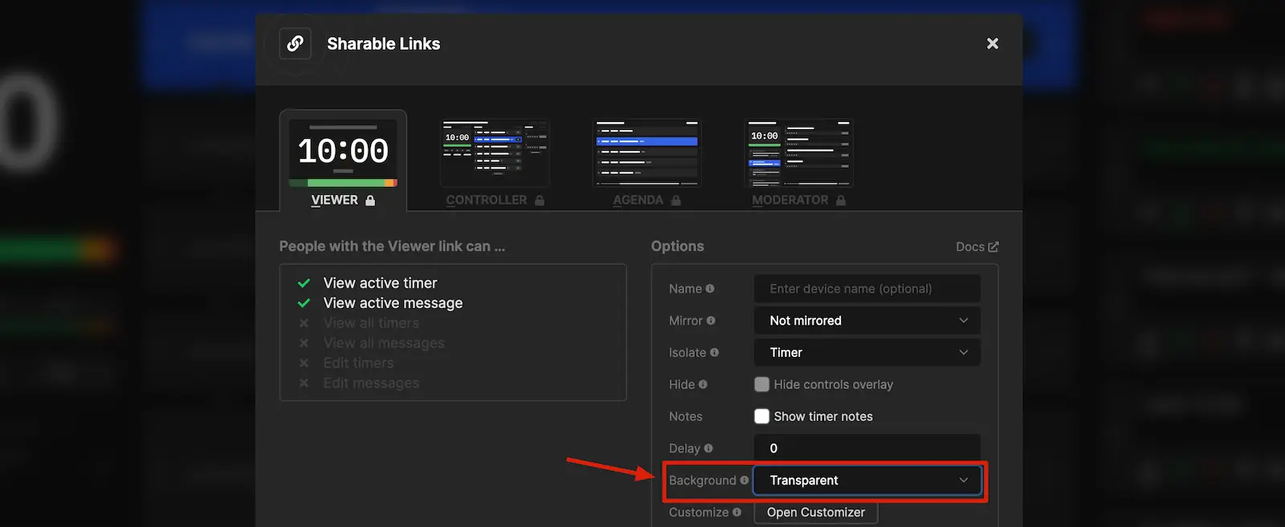Click the 'View active timer' permission text
1285x527 pixels.
click(380, 283)
